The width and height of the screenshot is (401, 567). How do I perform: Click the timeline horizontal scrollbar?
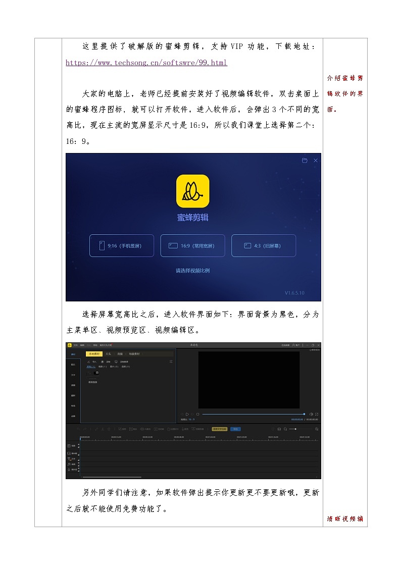(112, 477)
